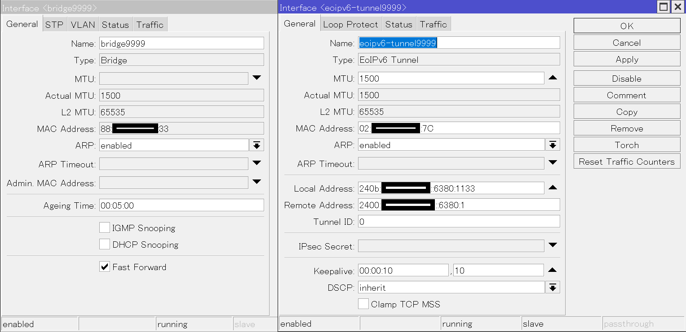686x332 pixels.
Task: Enable Clamp TCP MSS
Action: [363, 304]
